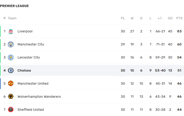Viewport: 184px width, 116px height.
Task: Click the W wins column header
Action: point(132,18)
